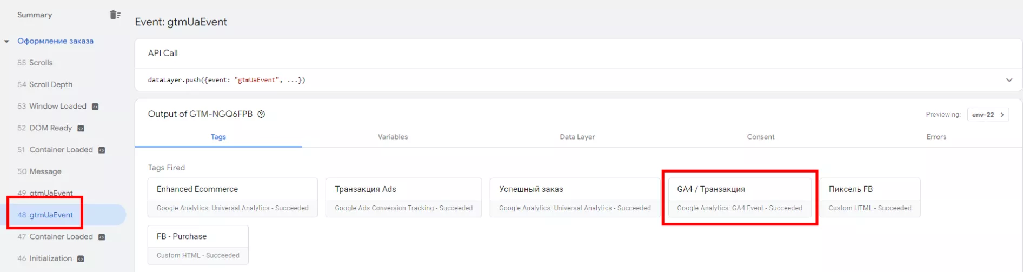Click the code icon beside Window Loaded
The width and height of the screenshot is (1023, 272).
[95, 107]
